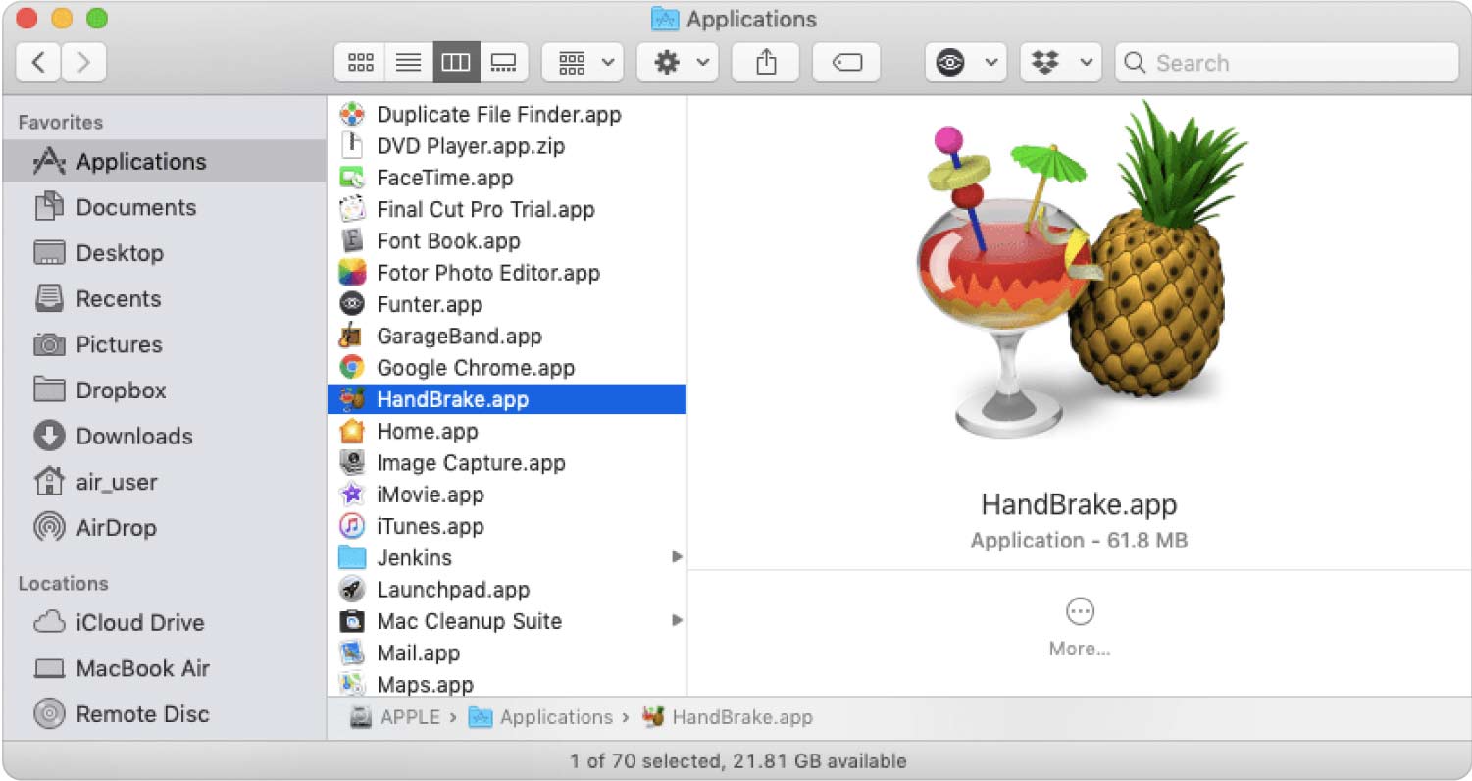The image size is (1472, 781).
Task: Switch to icon view
Action: click(360, 63)
